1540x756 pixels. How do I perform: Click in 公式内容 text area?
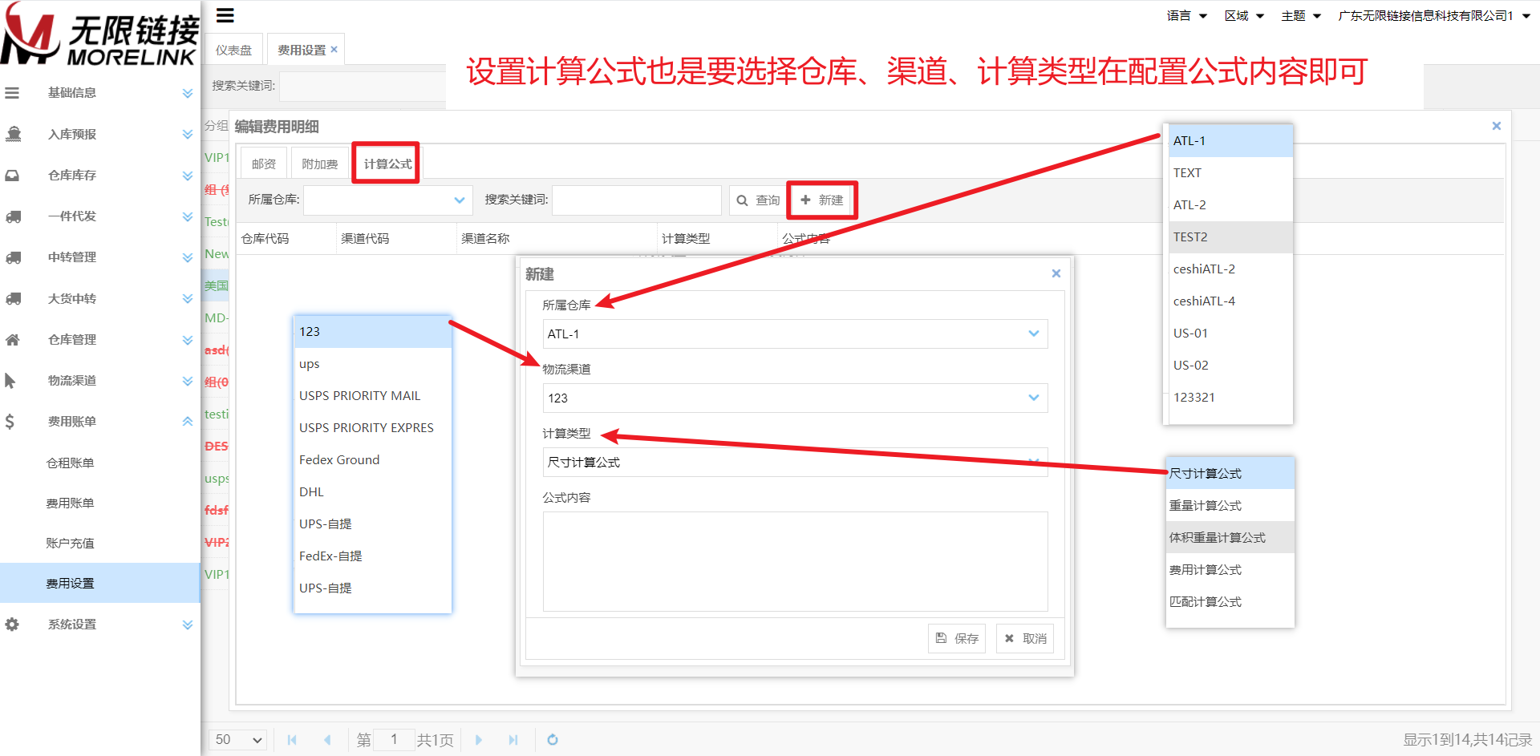coord(795,561)
